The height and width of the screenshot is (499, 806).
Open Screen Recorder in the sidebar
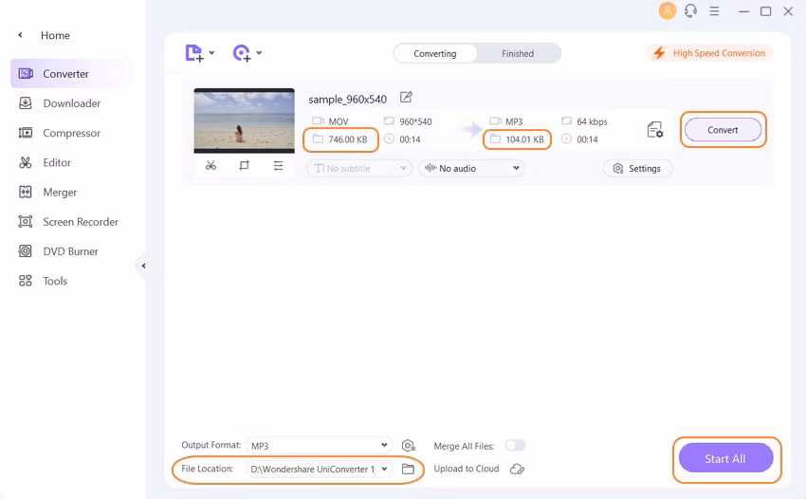pos(80,222)
